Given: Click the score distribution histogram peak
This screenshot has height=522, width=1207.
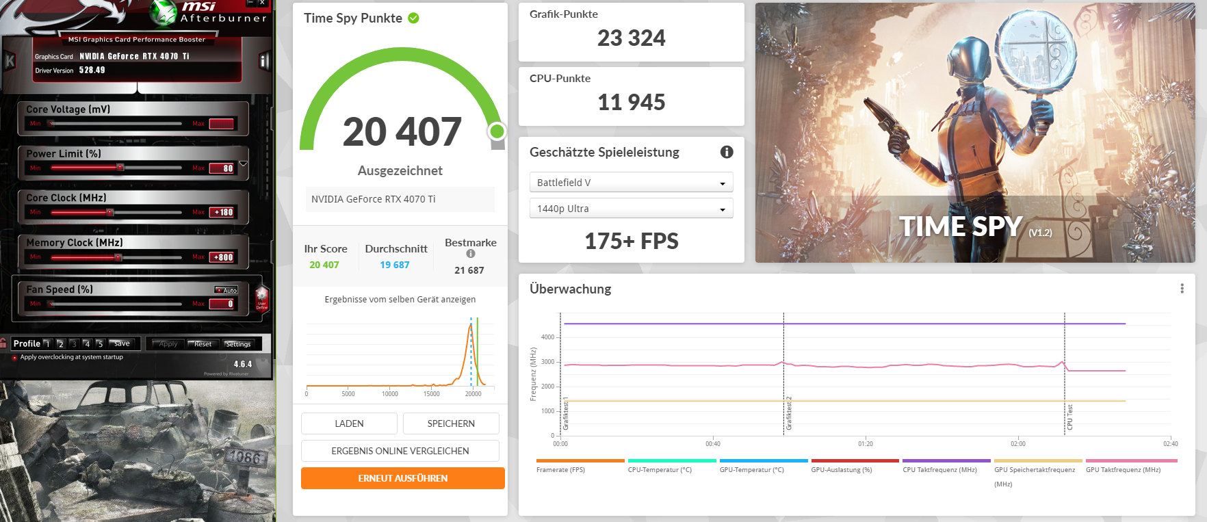Looking at the screenshot, I should click(x=470, y=327).
